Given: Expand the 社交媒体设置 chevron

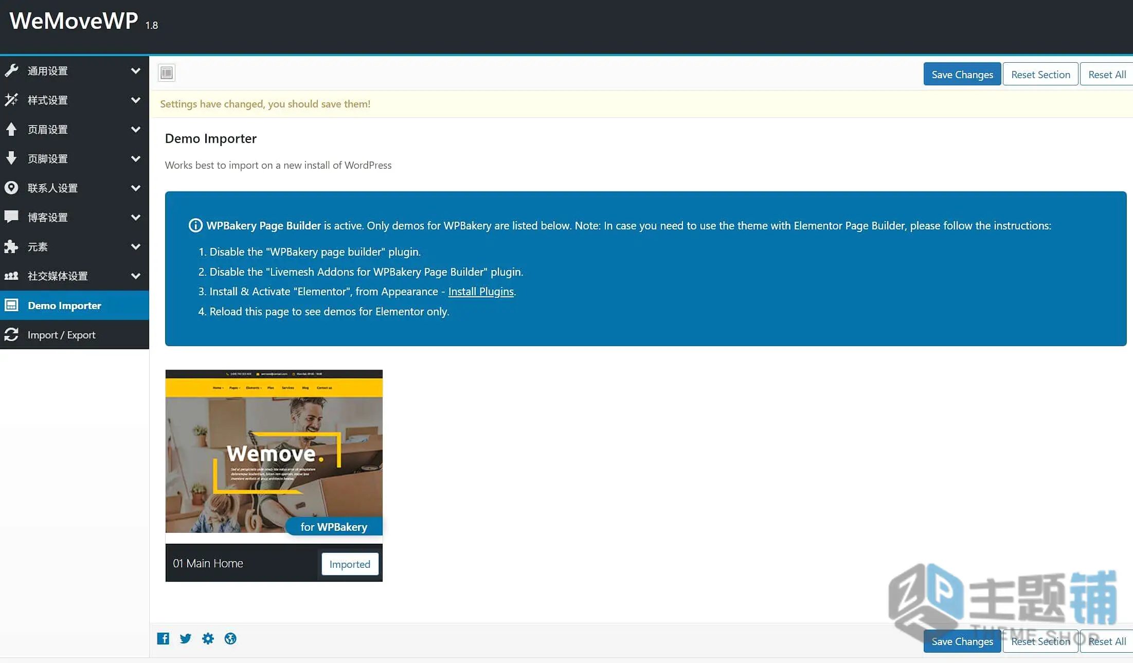Looking at the screenshot, I should (x=136, y=276).
